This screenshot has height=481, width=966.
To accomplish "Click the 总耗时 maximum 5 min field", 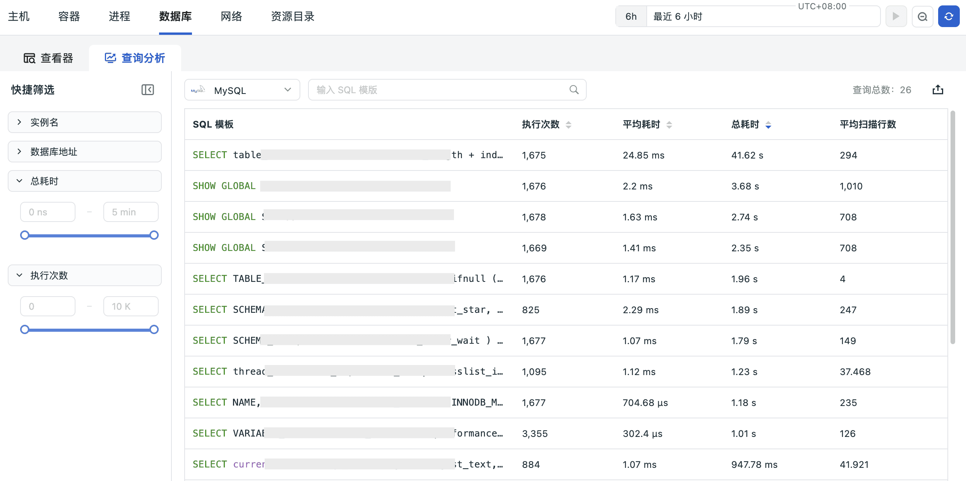I will coord(131,212).
